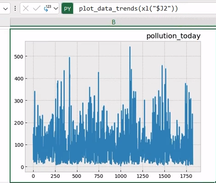This screenshot has height=183, width=216.
Task: Select column B header
Action: pyautogui.click(x=113, y=22)
